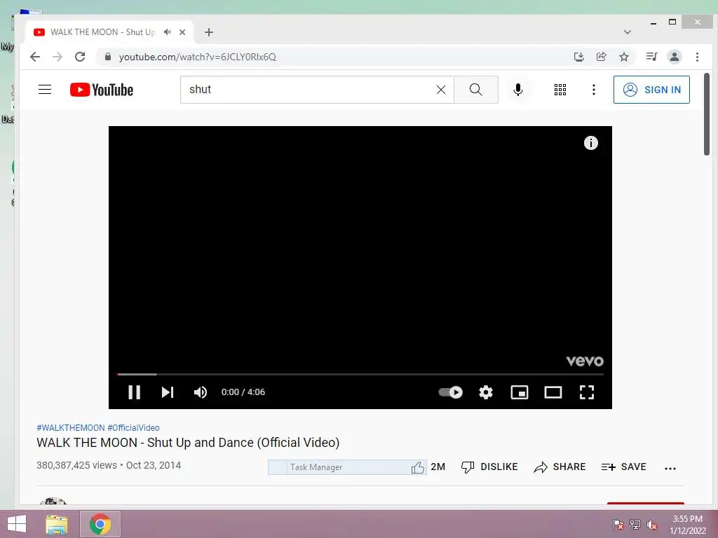Viewport: 718px width, 538px height.
Task: Open the YouTube apps grid
Action: (560, 90)
